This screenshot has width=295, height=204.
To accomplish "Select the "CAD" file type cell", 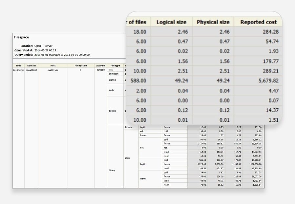I will point(112,69).
